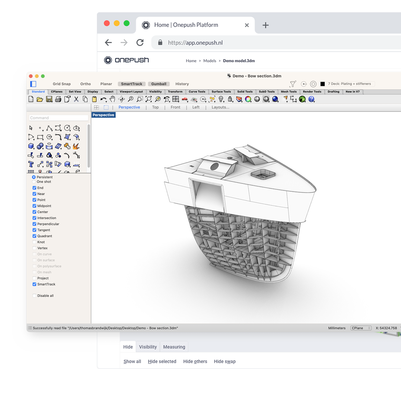Activate the Pan view tool
The height and width of the screenshot is (401, 401).
coord(112,99)
